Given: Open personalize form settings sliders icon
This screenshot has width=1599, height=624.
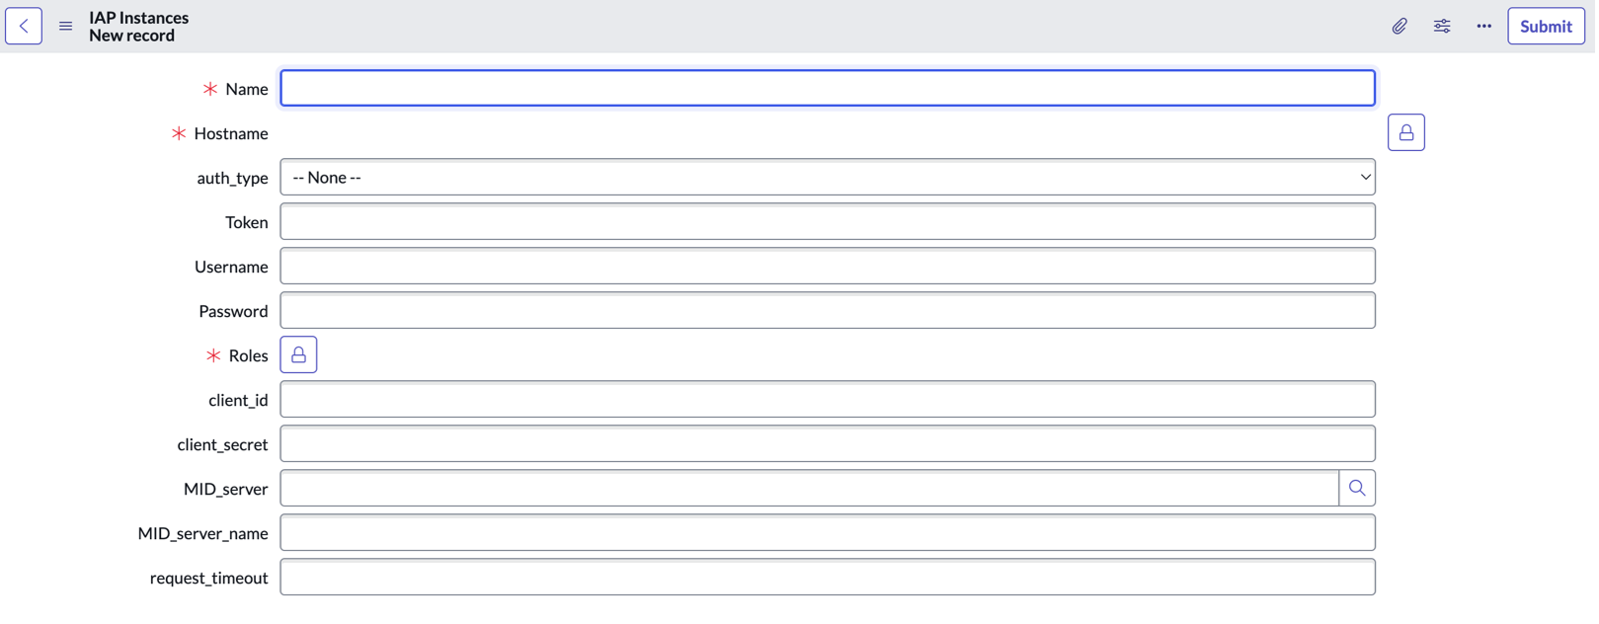Looking at the screenshot, I should click(x=1442, y=27).
